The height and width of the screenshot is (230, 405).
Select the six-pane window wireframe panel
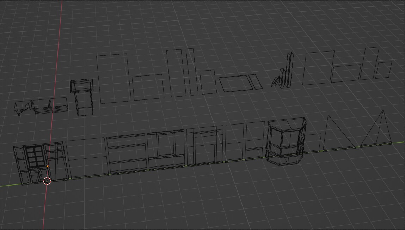36,157
